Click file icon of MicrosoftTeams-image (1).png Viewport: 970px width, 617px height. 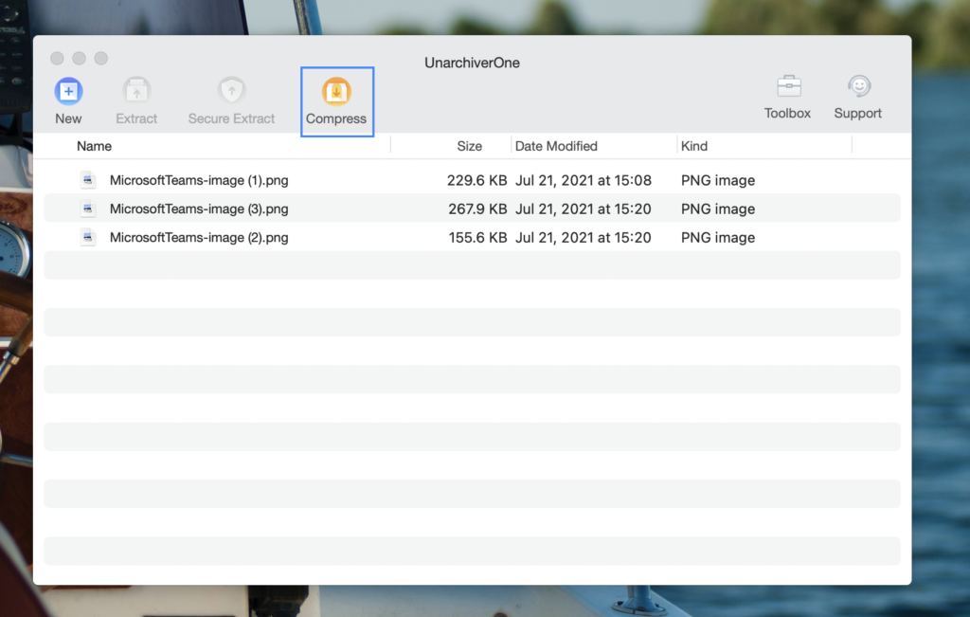[x=87, y=180]
